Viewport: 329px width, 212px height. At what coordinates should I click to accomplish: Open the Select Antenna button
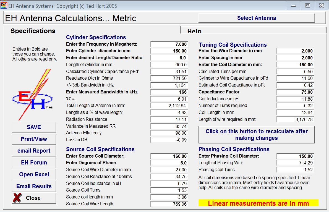tap(256, 18)
